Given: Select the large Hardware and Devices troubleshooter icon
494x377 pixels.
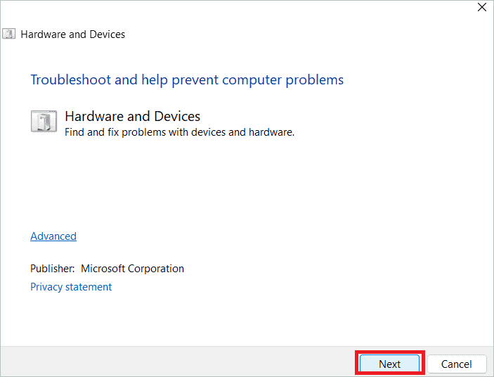Looking at the screenshot, I should tap(44, 121).
